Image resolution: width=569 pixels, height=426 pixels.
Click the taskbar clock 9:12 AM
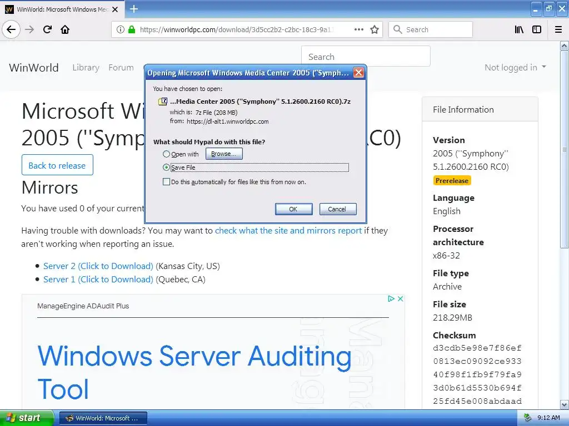(548, 418)
